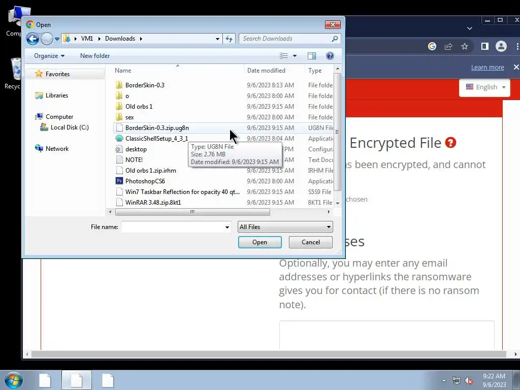The width and height of the screenshot is (520, 390).
Task: Click file list scroll-right arrow
Action: pos(329,212)
